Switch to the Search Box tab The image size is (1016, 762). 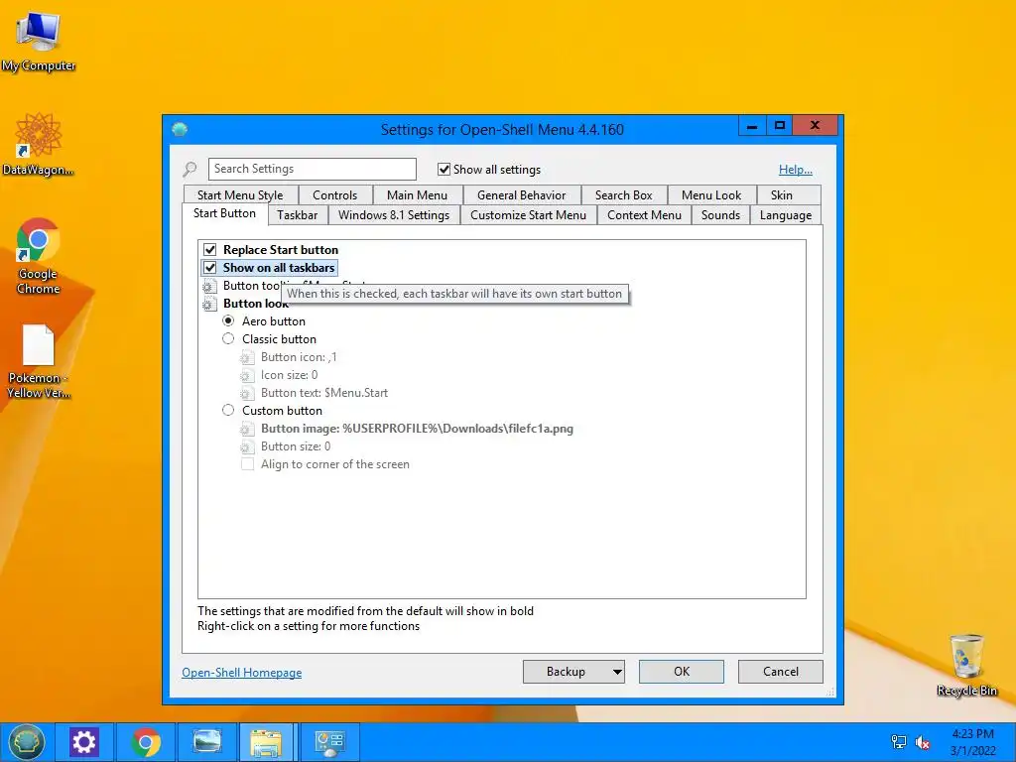(623, 195)
